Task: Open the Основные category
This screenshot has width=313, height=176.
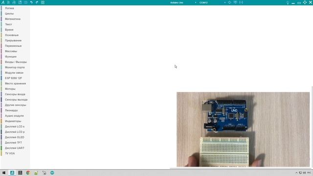Action: coord(12,35)
